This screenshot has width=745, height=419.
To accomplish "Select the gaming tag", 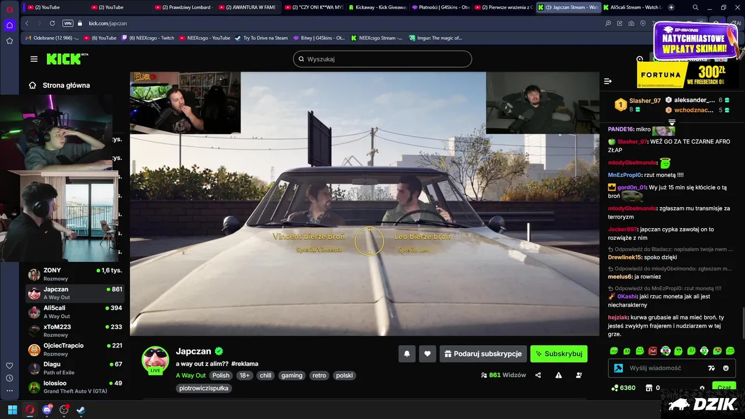I will coord(292,375).
